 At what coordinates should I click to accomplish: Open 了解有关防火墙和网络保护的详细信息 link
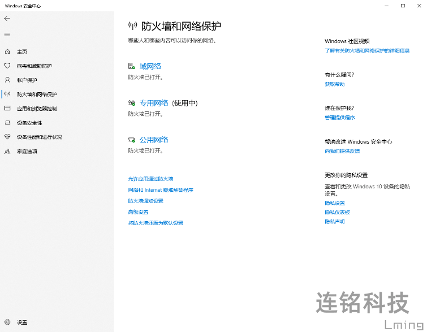click(x=367, y=50)
